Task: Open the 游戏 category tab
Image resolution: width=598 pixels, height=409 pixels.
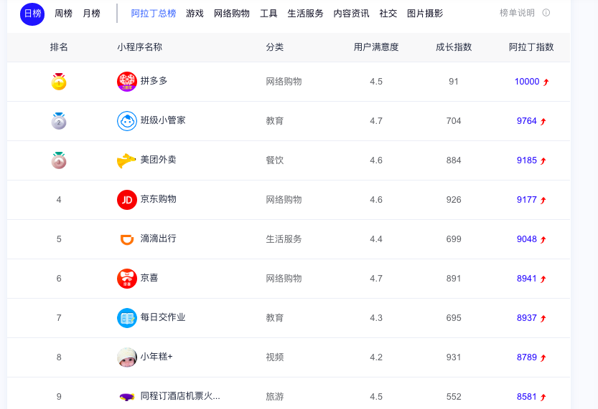Action: 195,14
